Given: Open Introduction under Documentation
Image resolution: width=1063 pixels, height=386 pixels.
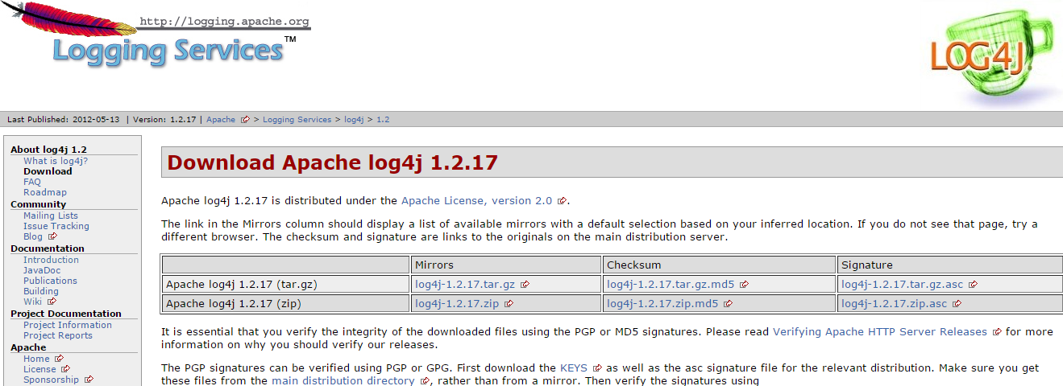Looking at the screenshot, I should pyautogui.click(x=51, y=260).
